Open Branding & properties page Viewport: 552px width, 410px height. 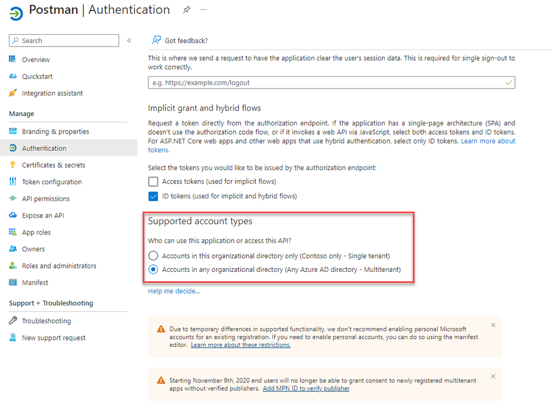[x=56, y=132]
